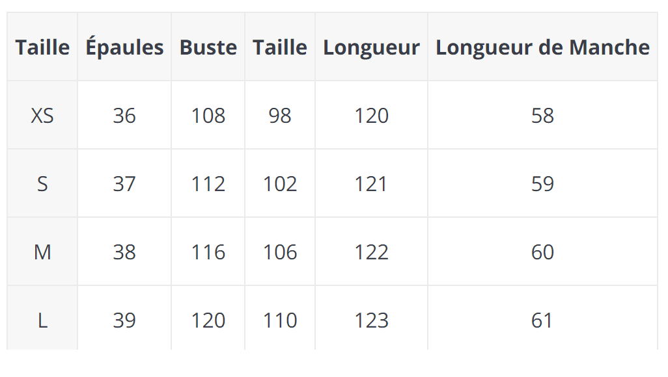Click bust value 120 in L row
This screenshot has width=668, height=377.
(208, 320)
